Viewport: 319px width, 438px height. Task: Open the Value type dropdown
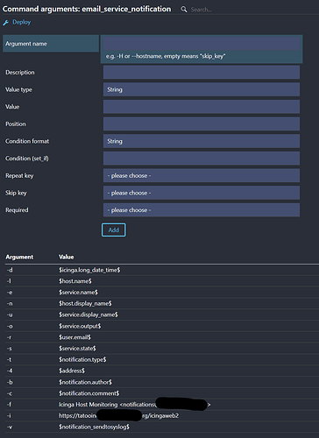click(202, 89)
